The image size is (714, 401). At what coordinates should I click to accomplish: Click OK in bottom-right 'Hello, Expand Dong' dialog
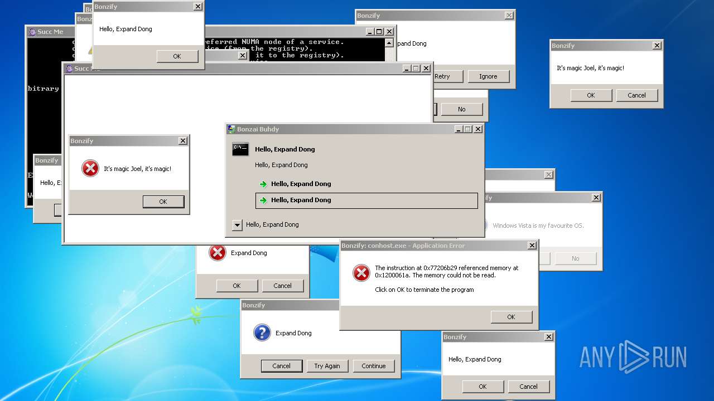(x=483, y=387)
